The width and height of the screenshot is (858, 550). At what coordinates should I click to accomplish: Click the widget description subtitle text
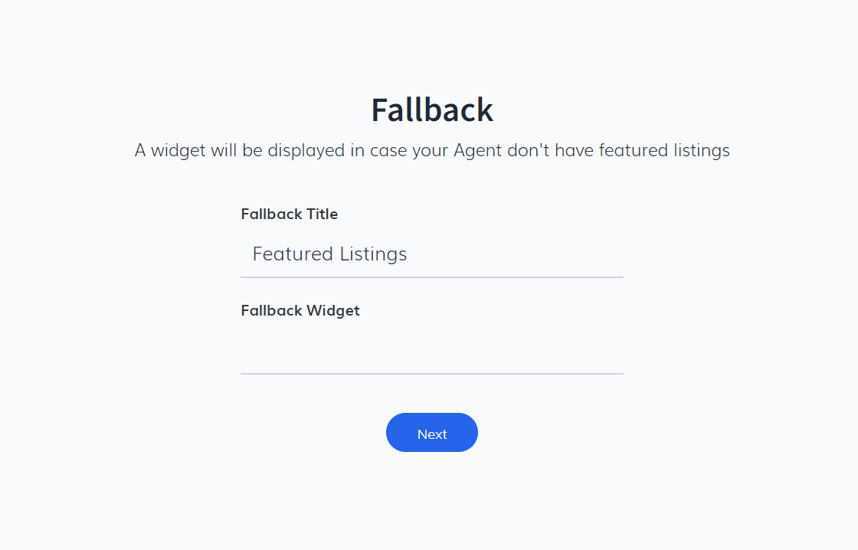432,151
